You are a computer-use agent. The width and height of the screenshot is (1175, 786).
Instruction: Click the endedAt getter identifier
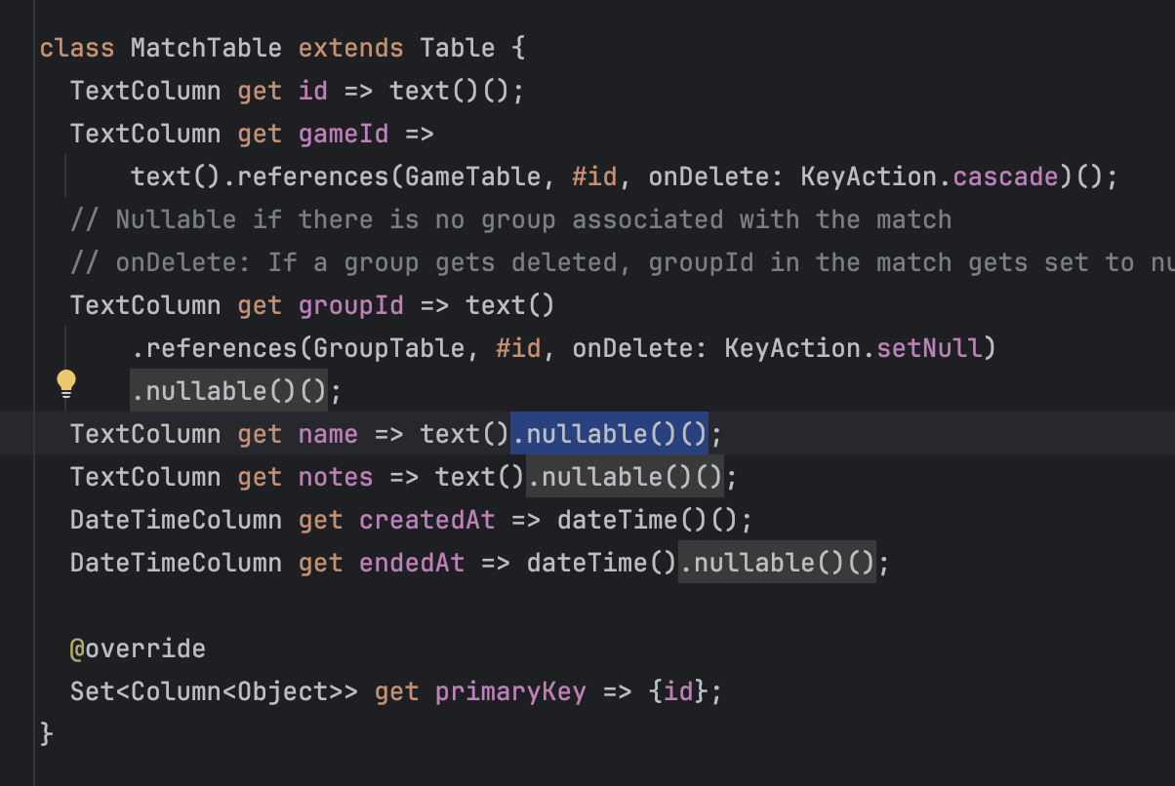(x=412, y=563)
